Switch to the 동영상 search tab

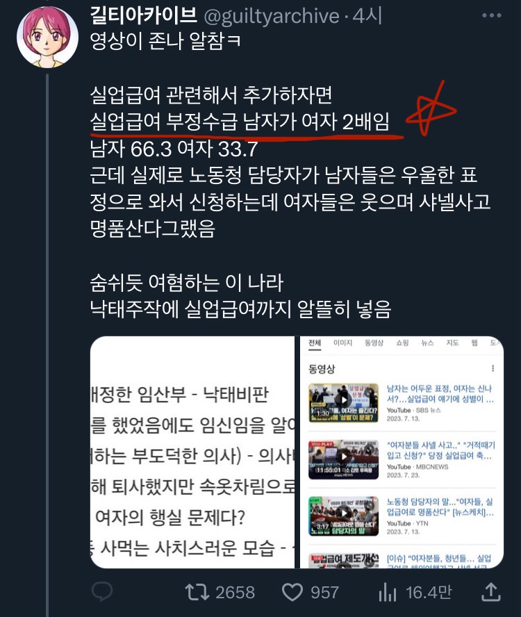[x=374, y=343]
